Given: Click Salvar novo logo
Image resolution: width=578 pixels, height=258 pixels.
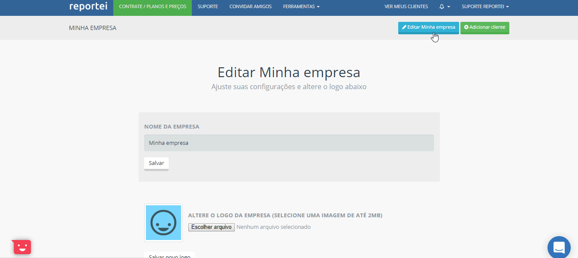Looking at the screenshot, I should click(169, 255).
